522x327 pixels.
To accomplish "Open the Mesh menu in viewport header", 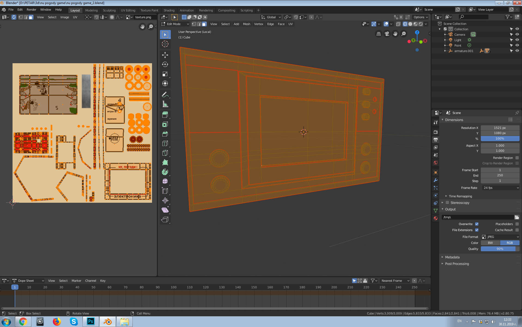I will 247,24.
